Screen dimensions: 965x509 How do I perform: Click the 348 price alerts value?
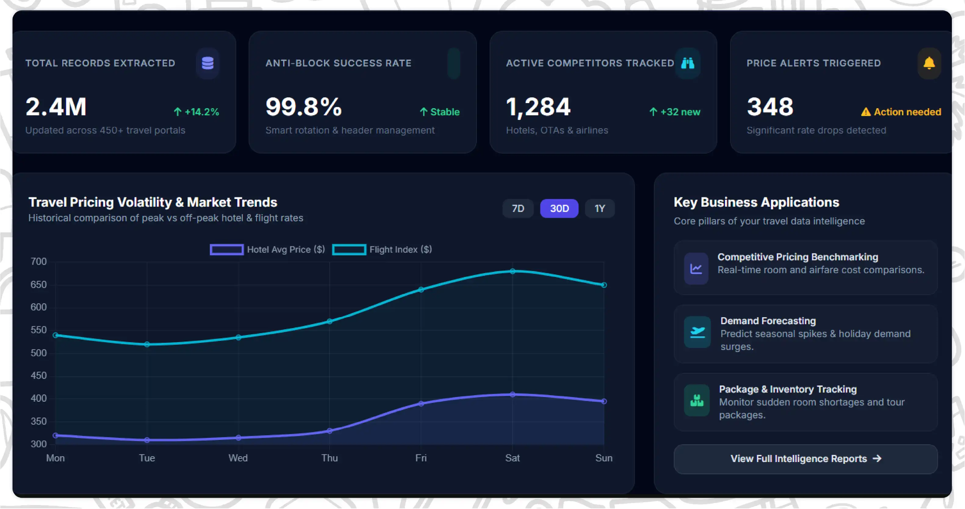pyautogui.click(x=770, y=107)
